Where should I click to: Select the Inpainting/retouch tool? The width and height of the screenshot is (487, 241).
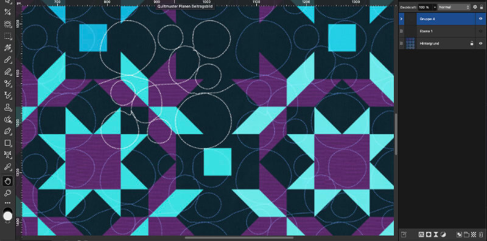click(x=7, y=119)
